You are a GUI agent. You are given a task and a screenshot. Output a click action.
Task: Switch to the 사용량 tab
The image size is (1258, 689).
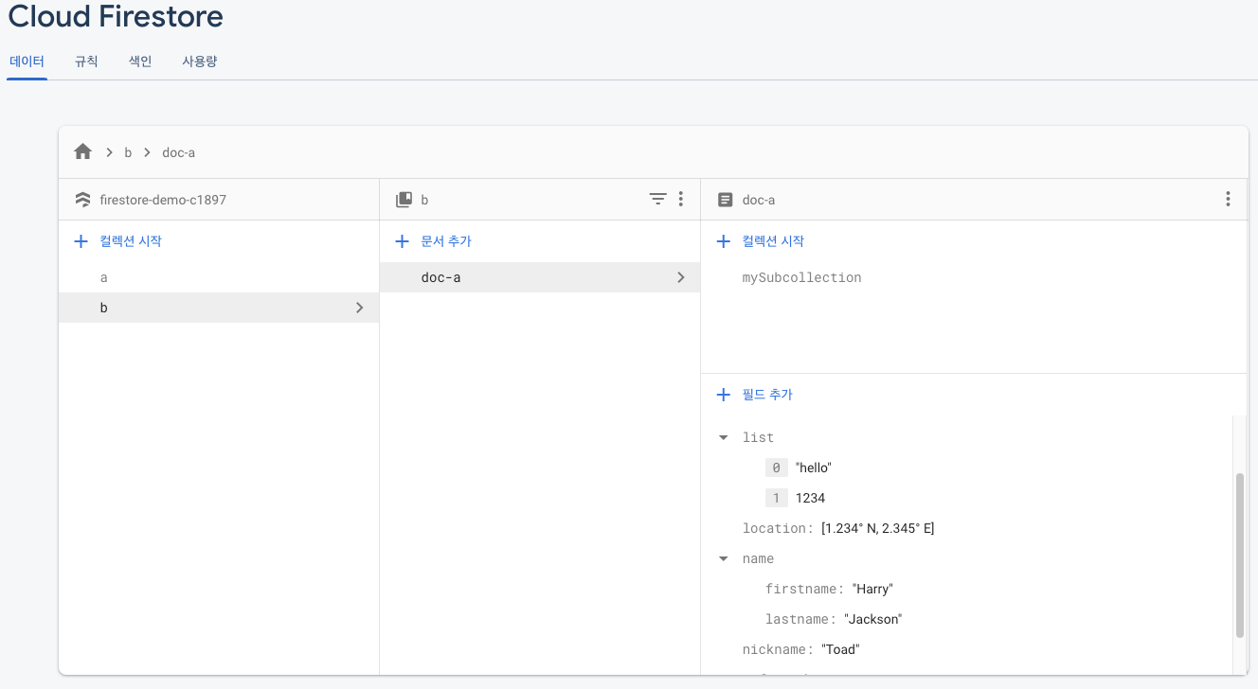click(x=200, y=62)
